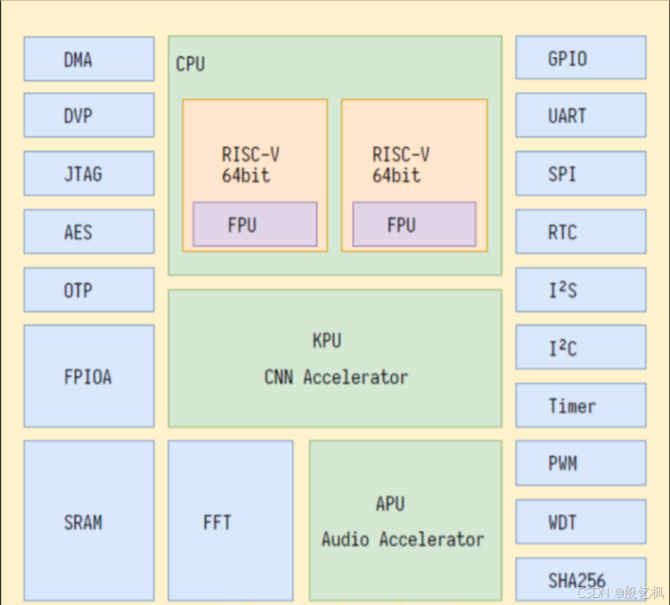This screenshot has height=605, width=670.
Task: Click the JTAG block
Action: click(x=89, y=174)
